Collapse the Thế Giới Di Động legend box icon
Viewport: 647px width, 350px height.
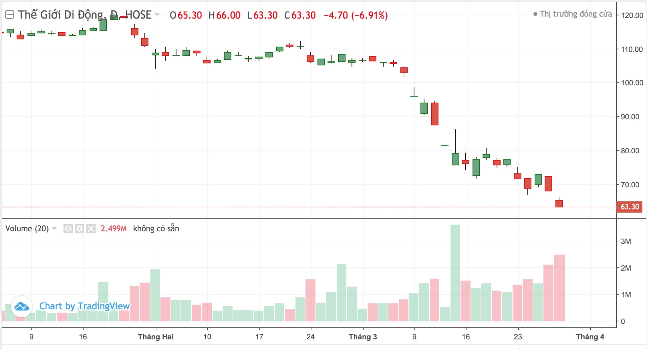tap(10, 14)
